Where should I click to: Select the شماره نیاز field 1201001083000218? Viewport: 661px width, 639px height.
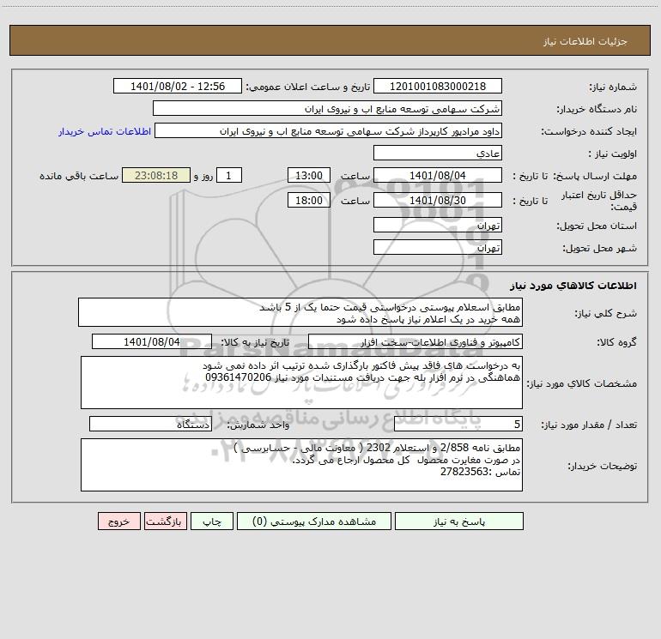[438, 86]
